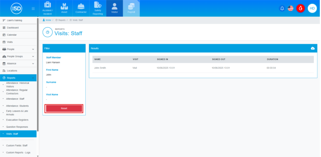
Task: Sort by VISIT column header
Action: [x=135, y=59]
